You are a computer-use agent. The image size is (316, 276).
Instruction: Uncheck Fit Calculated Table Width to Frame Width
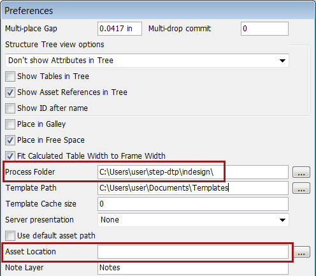[x=10, y=156]
